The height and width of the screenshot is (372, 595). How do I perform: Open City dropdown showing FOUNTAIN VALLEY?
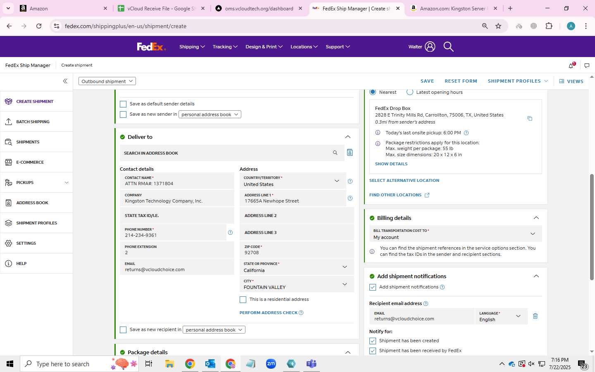297,284
